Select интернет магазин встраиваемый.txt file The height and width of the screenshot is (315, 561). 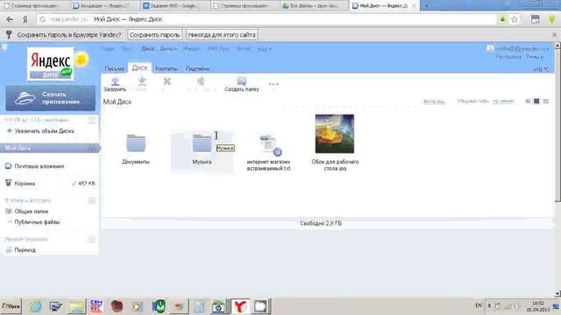point(269,152)
